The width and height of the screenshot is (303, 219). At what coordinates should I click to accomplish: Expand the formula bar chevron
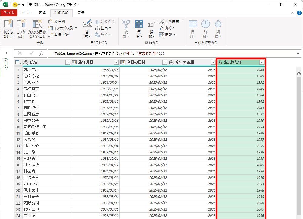pos(298,53)
